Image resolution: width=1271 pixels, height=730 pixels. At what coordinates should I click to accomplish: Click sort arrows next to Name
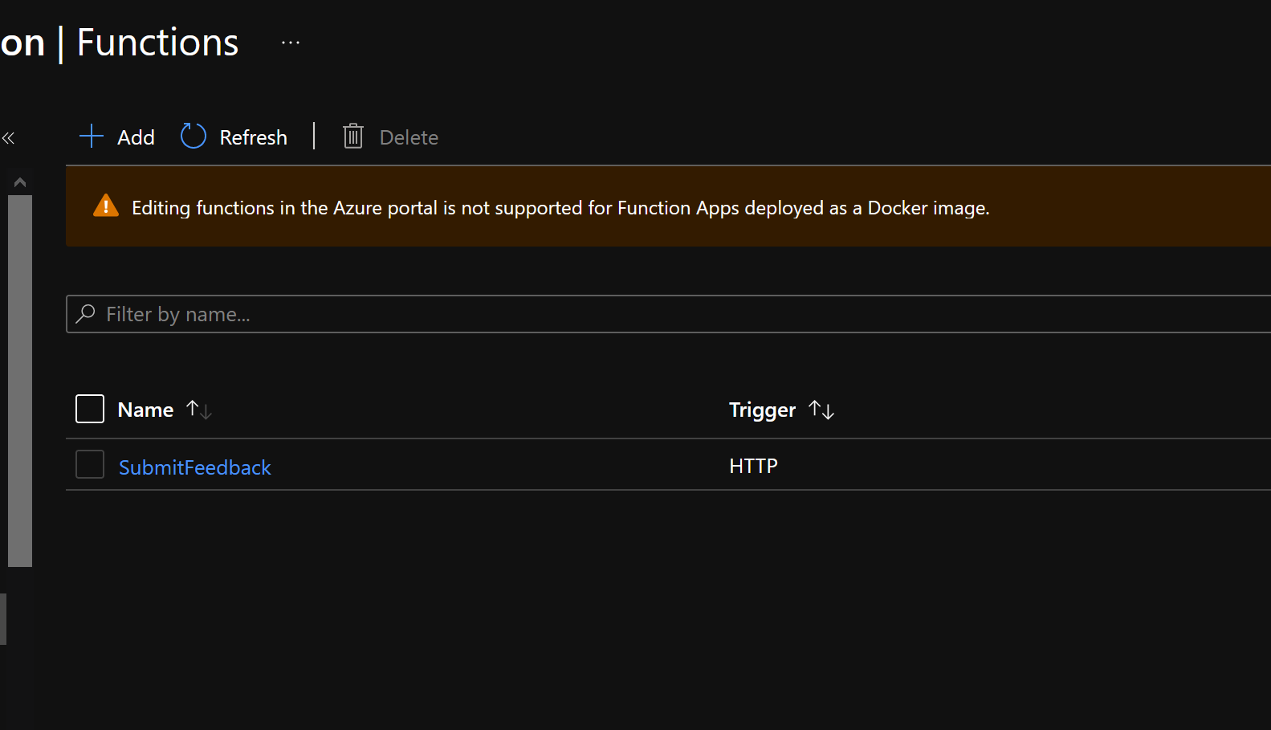(198, 410)
